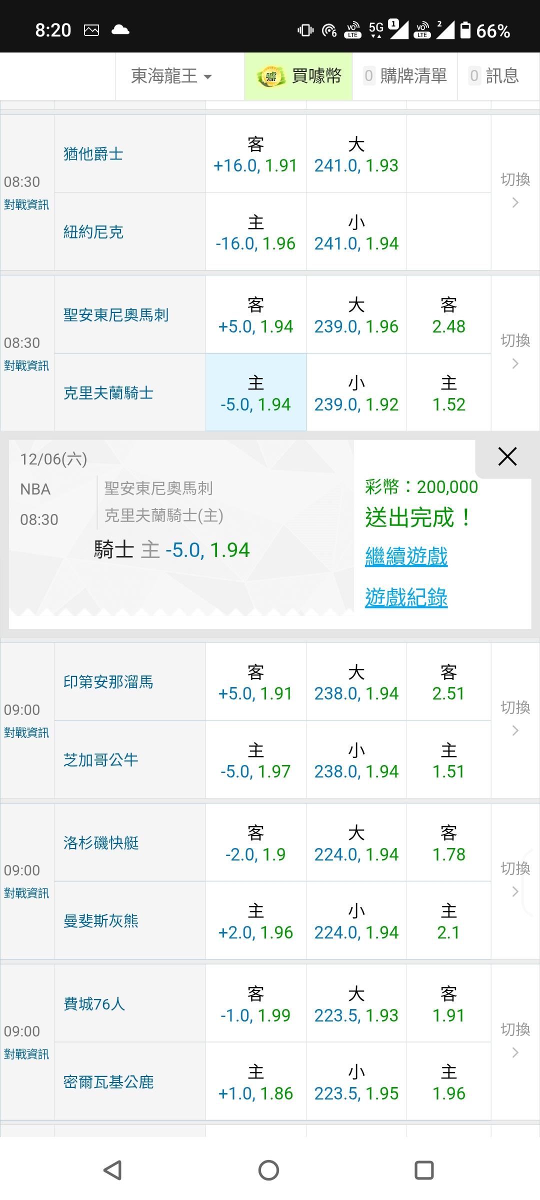Viewport: 540px width, 1200px height.
Task: Select 客 +16.0, 1.91 Jazz spread
Action: pos(255,154)
